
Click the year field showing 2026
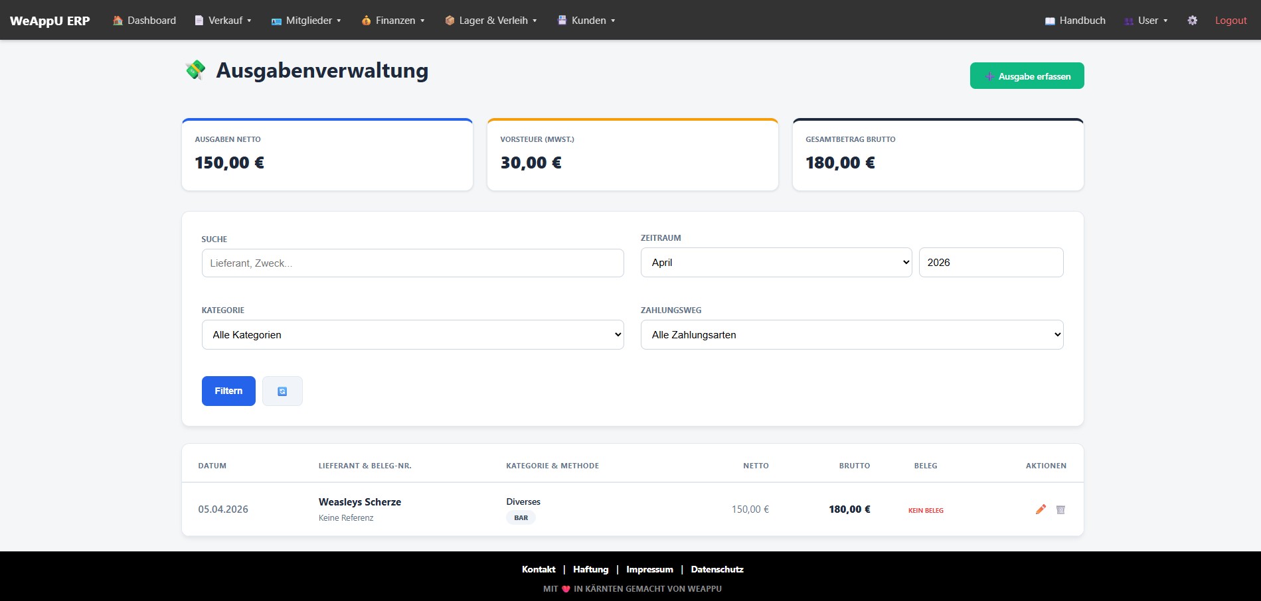pos(991,262)
